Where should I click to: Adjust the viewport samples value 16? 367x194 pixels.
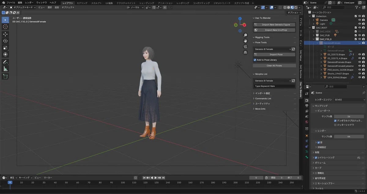[x=349, y=117]
